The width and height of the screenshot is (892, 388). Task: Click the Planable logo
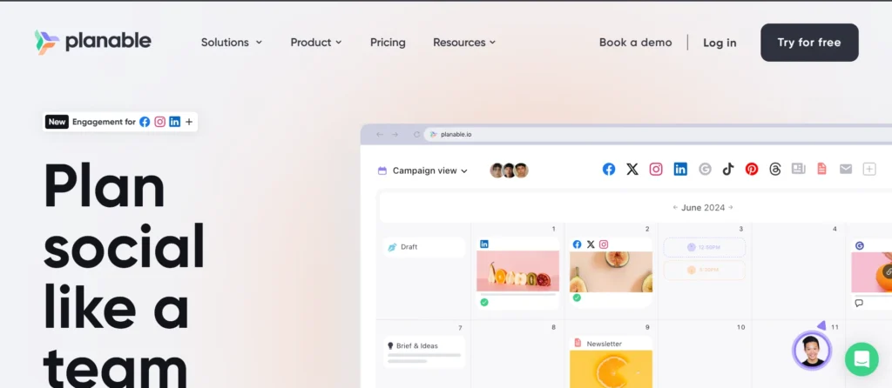[x=92, y=42]
